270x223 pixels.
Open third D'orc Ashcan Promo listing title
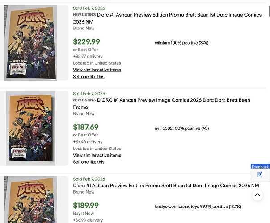[166, 186]
